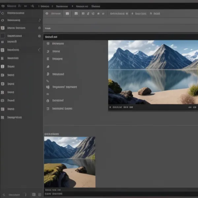Click the app logo icon in the top-left corner
Viewport: 198px width, 198px height.
[x=3, y=6]
